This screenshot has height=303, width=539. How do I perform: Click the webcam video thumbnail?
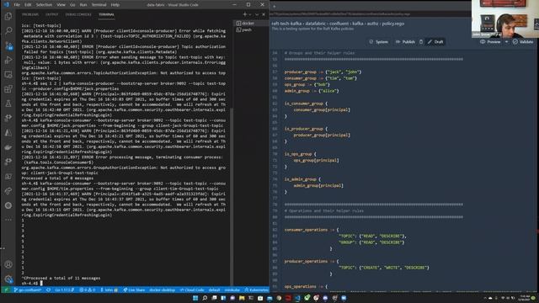tap(505, 19)
